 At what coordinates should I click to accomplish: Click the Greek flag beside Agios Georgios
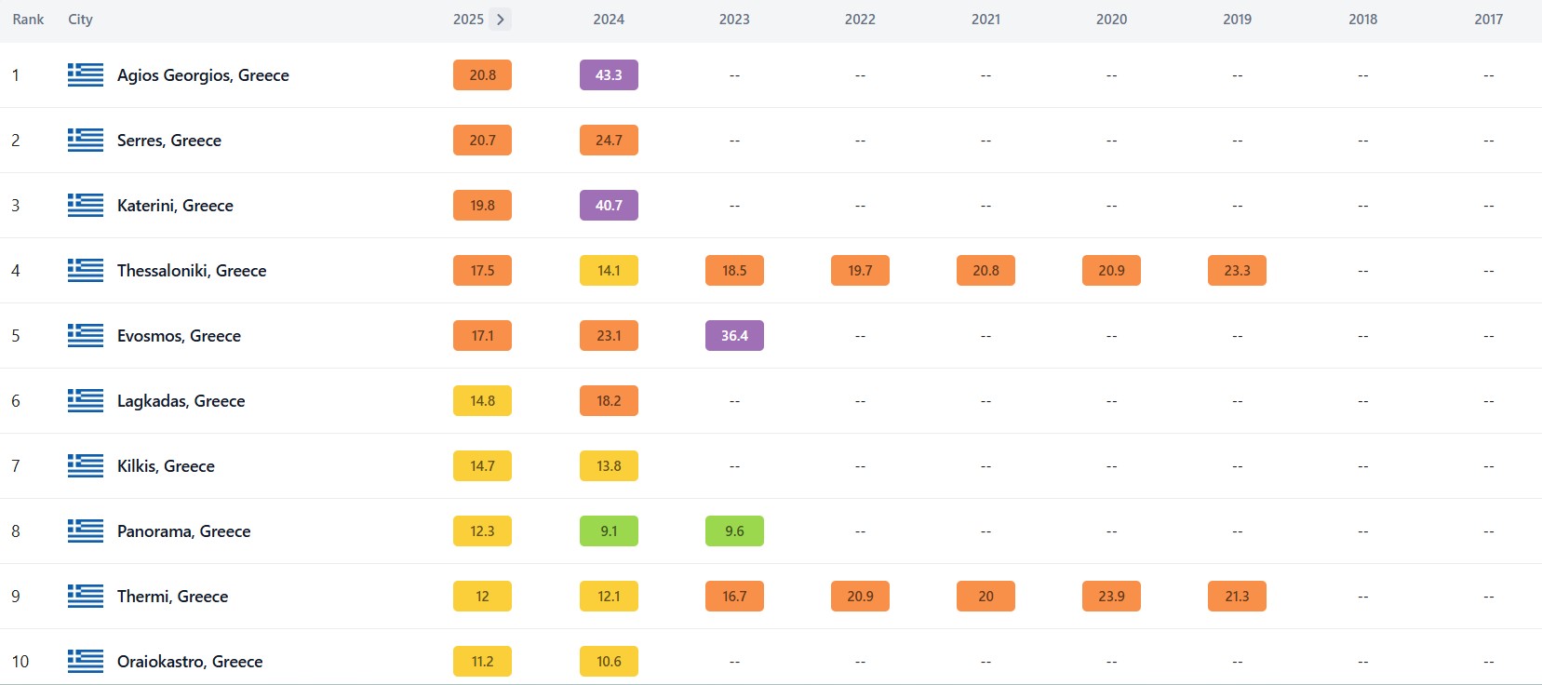coord(86,75)
